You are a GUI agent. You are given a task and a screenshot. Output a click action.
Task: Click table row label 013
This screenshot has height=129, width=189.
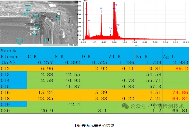click(x=13, y=74)
